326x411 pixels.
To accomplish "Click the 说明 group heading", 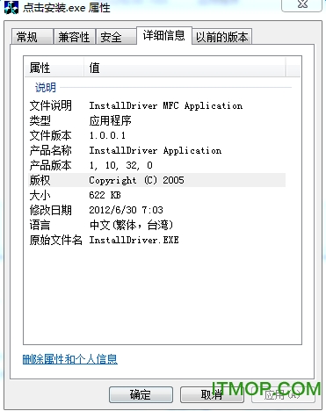I will pyautogui.click(x=46, y=87).
